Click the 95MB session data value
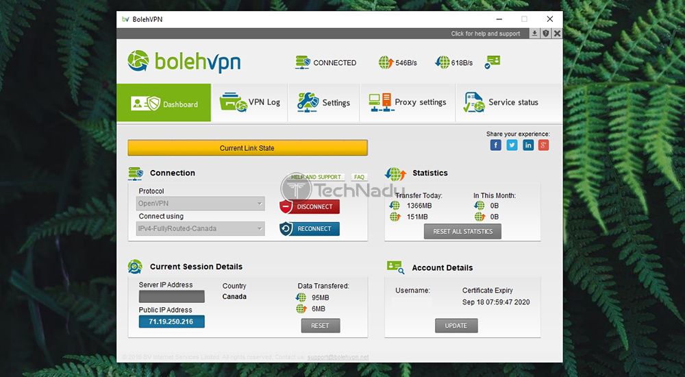This screenshot has width=685, height=377. tap(320, 298)
